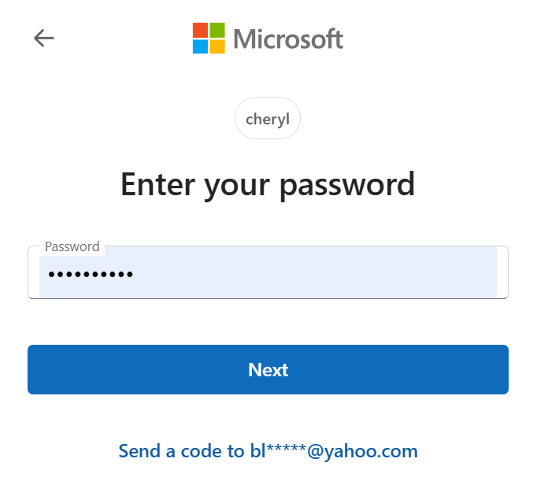Click empty area inside password box
The image size is (537, 492).
pyautogui.click(x=315, y=273)
